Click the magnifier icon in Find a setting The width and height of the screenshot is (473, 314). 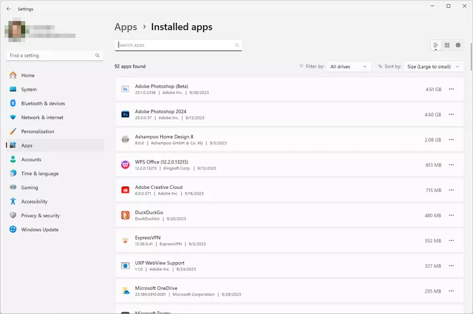[x=97, y=56]
